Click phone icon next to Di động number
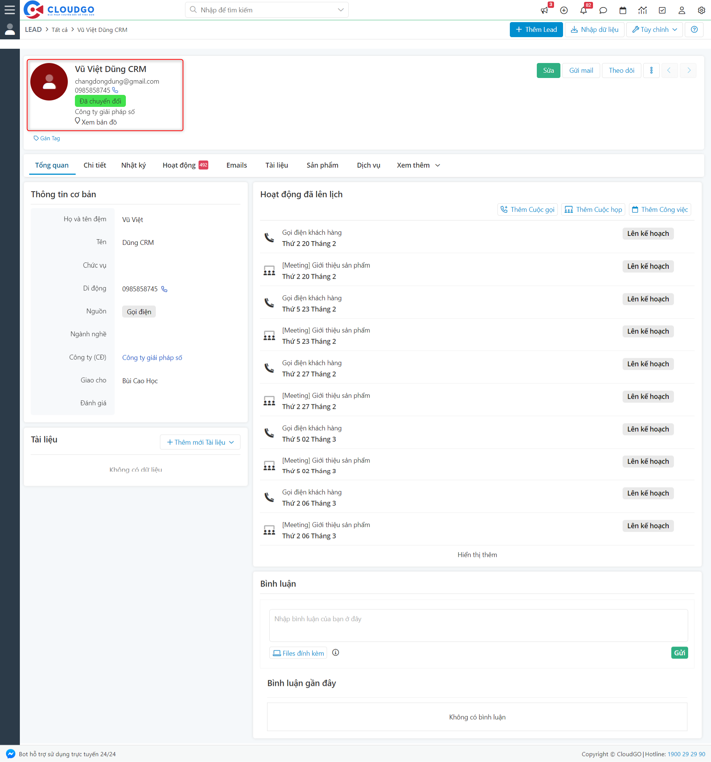This screenshot has height=762, width=711. tap(164, 289)
